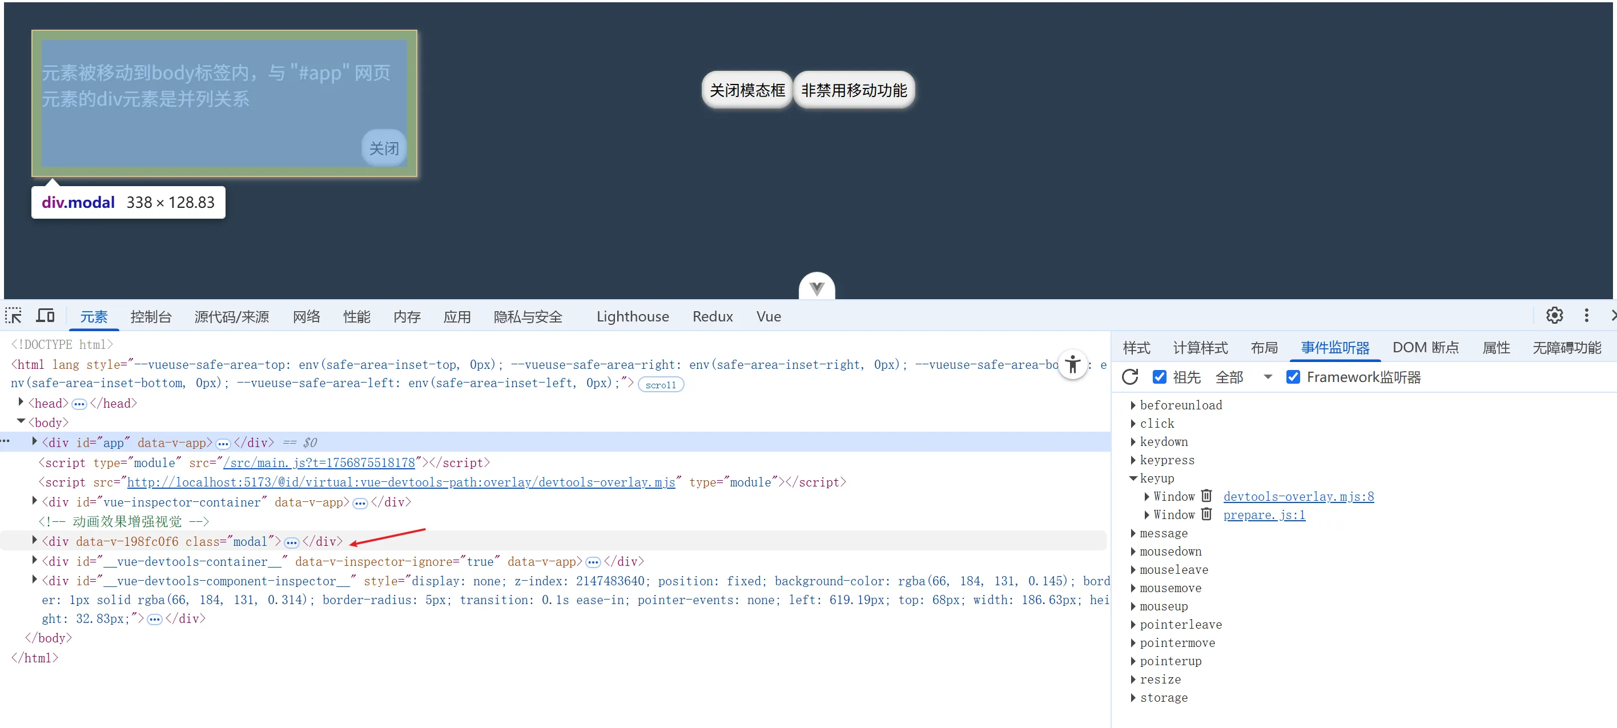Open the 全部 listener filter dropdown
Image resolution: width=1617 pixels, height=728 pixels.
pyautogui.click(x=1243, y=377)
